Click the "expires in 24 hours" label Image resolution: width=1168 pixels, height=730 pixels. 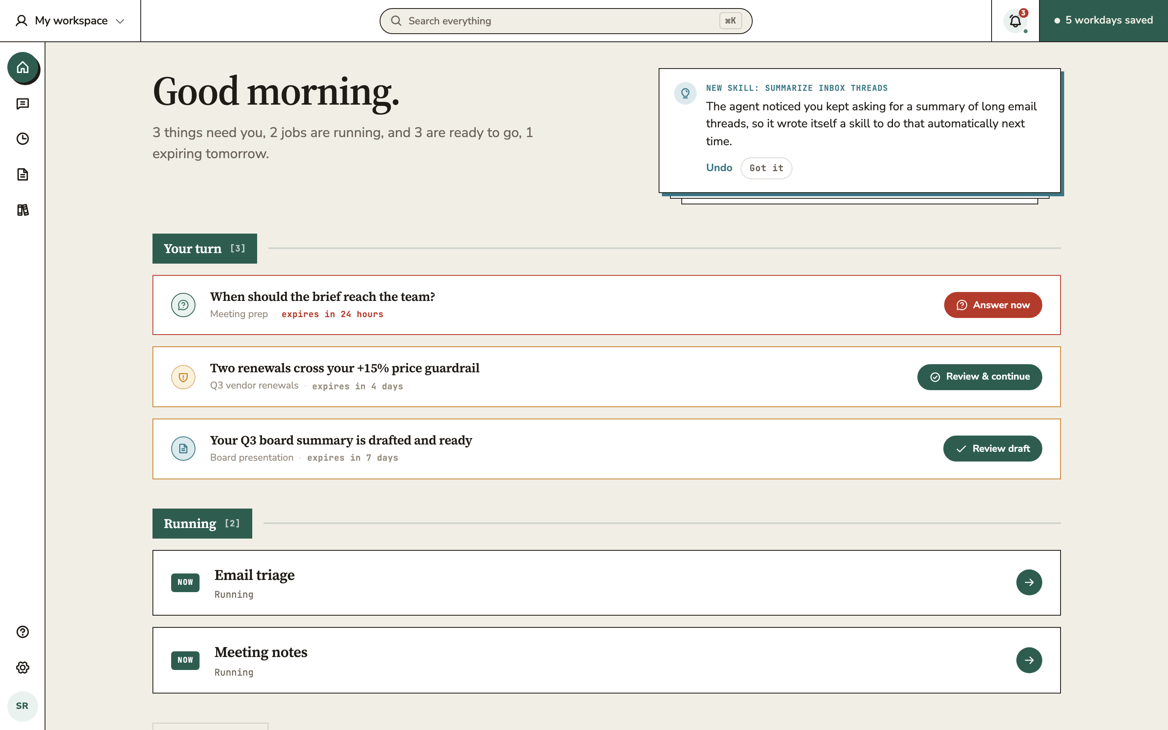tap(332, 314)
